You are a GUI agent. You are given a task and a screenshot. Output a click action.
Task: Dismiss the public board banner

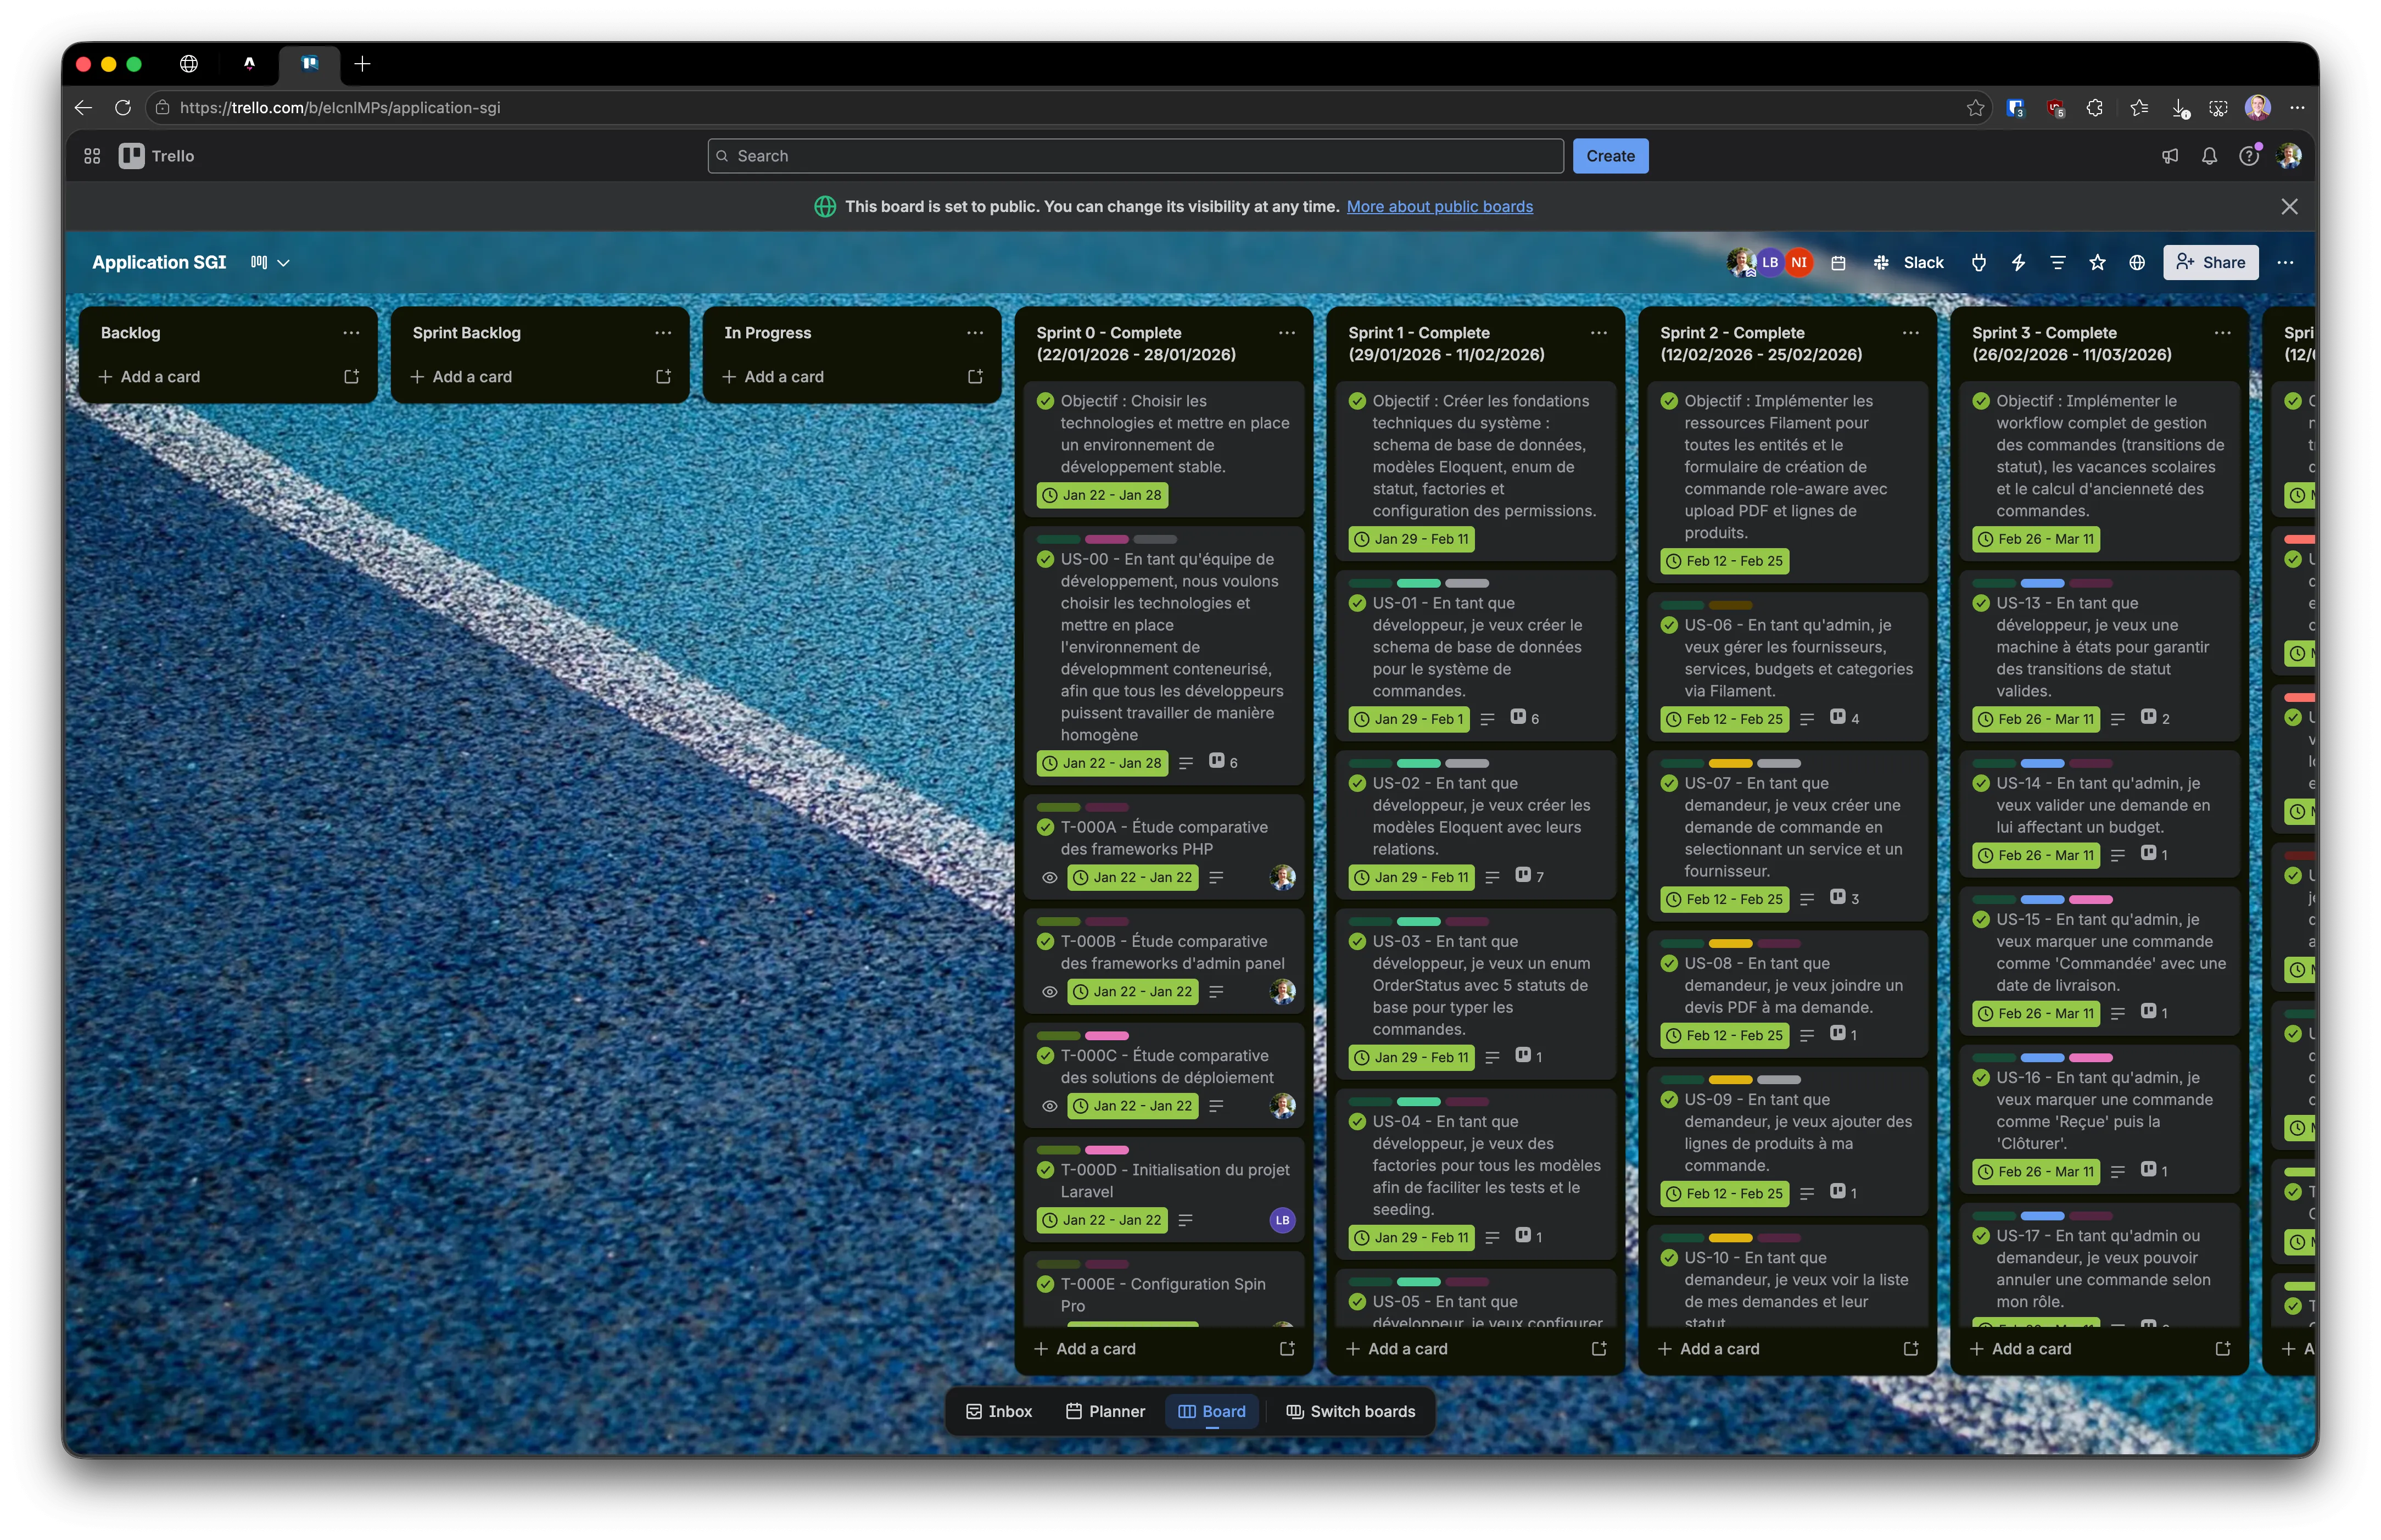(2289, 207)
